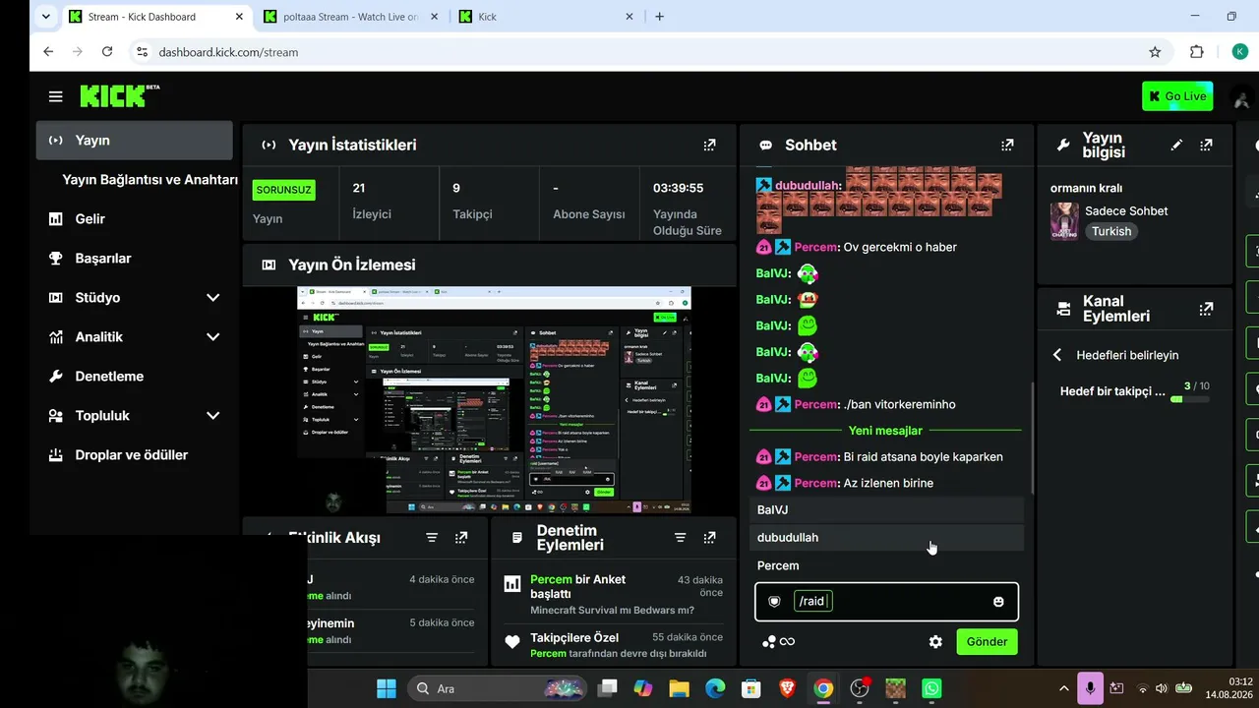Select BalVJ from raid suggestions
The width and height of the screenshot is (1259, 708).
click(x=887, y=509)
